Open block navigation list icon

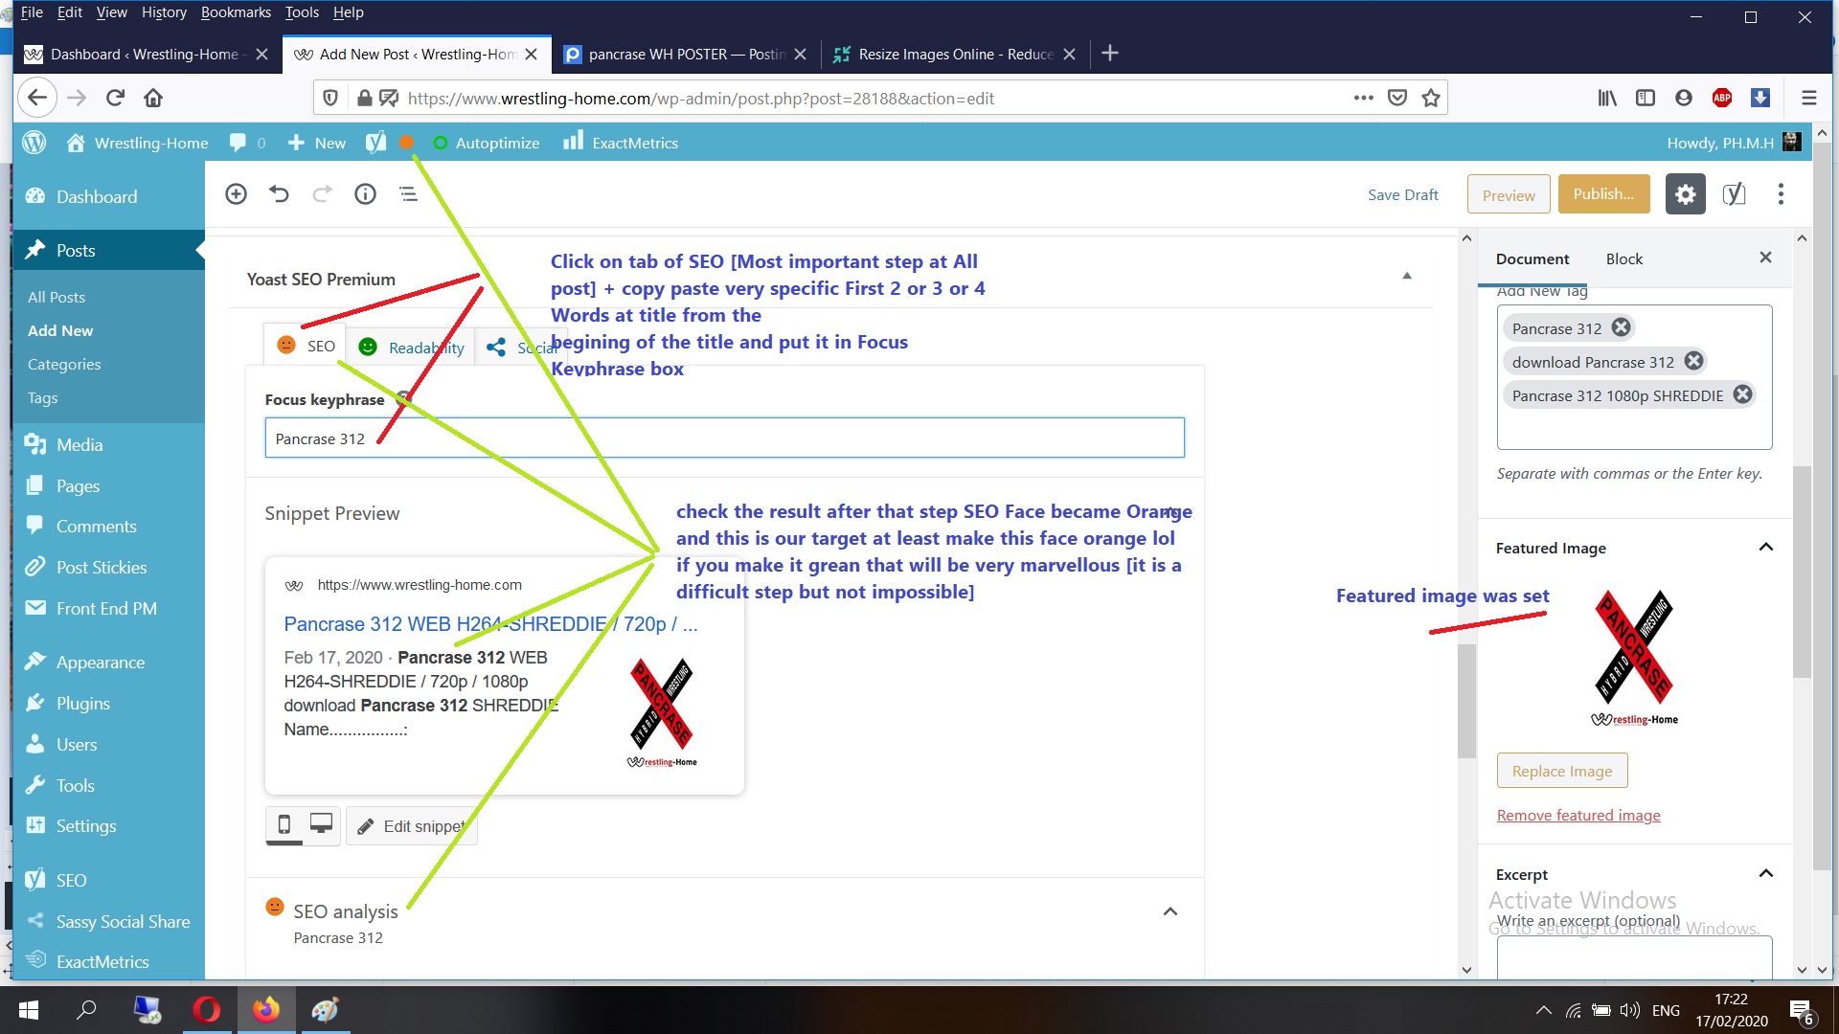tap(408, 194)
